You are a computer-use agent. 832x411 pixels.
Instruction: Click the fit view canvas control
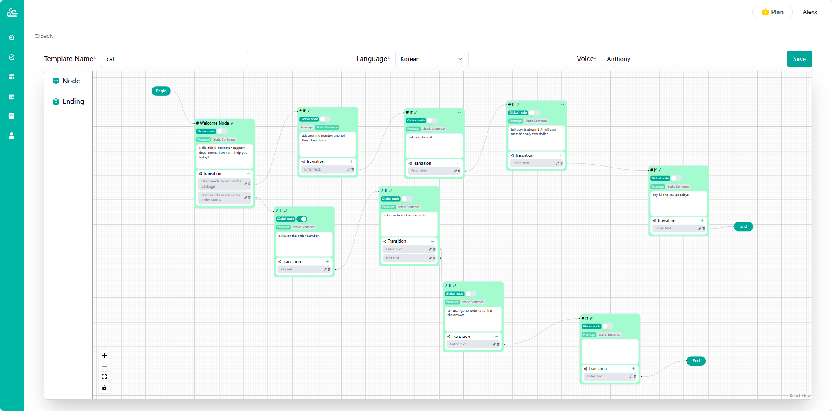104,377
